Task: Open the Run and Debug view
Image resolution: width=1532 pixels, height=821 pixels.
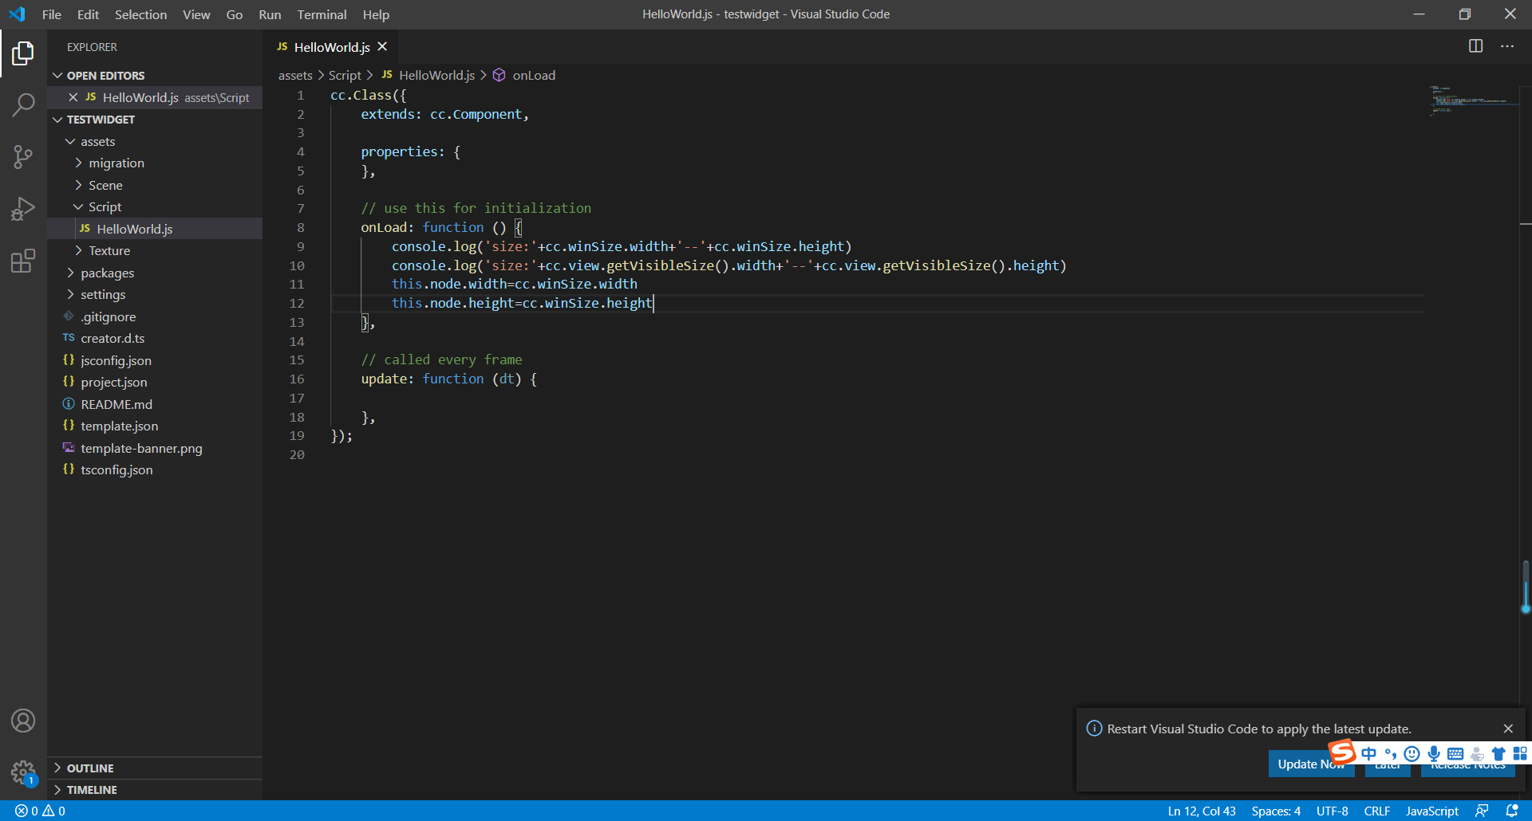Action: click(x=23, y=209)
